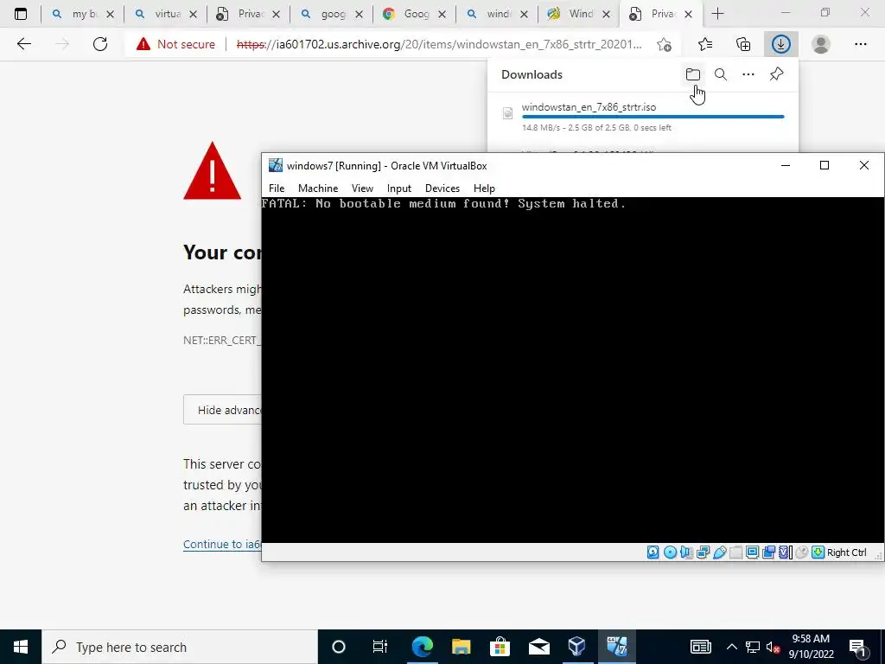Close the active 'Privac' tab
Viewport: 885px width, 664px height.
coord(688,14)
